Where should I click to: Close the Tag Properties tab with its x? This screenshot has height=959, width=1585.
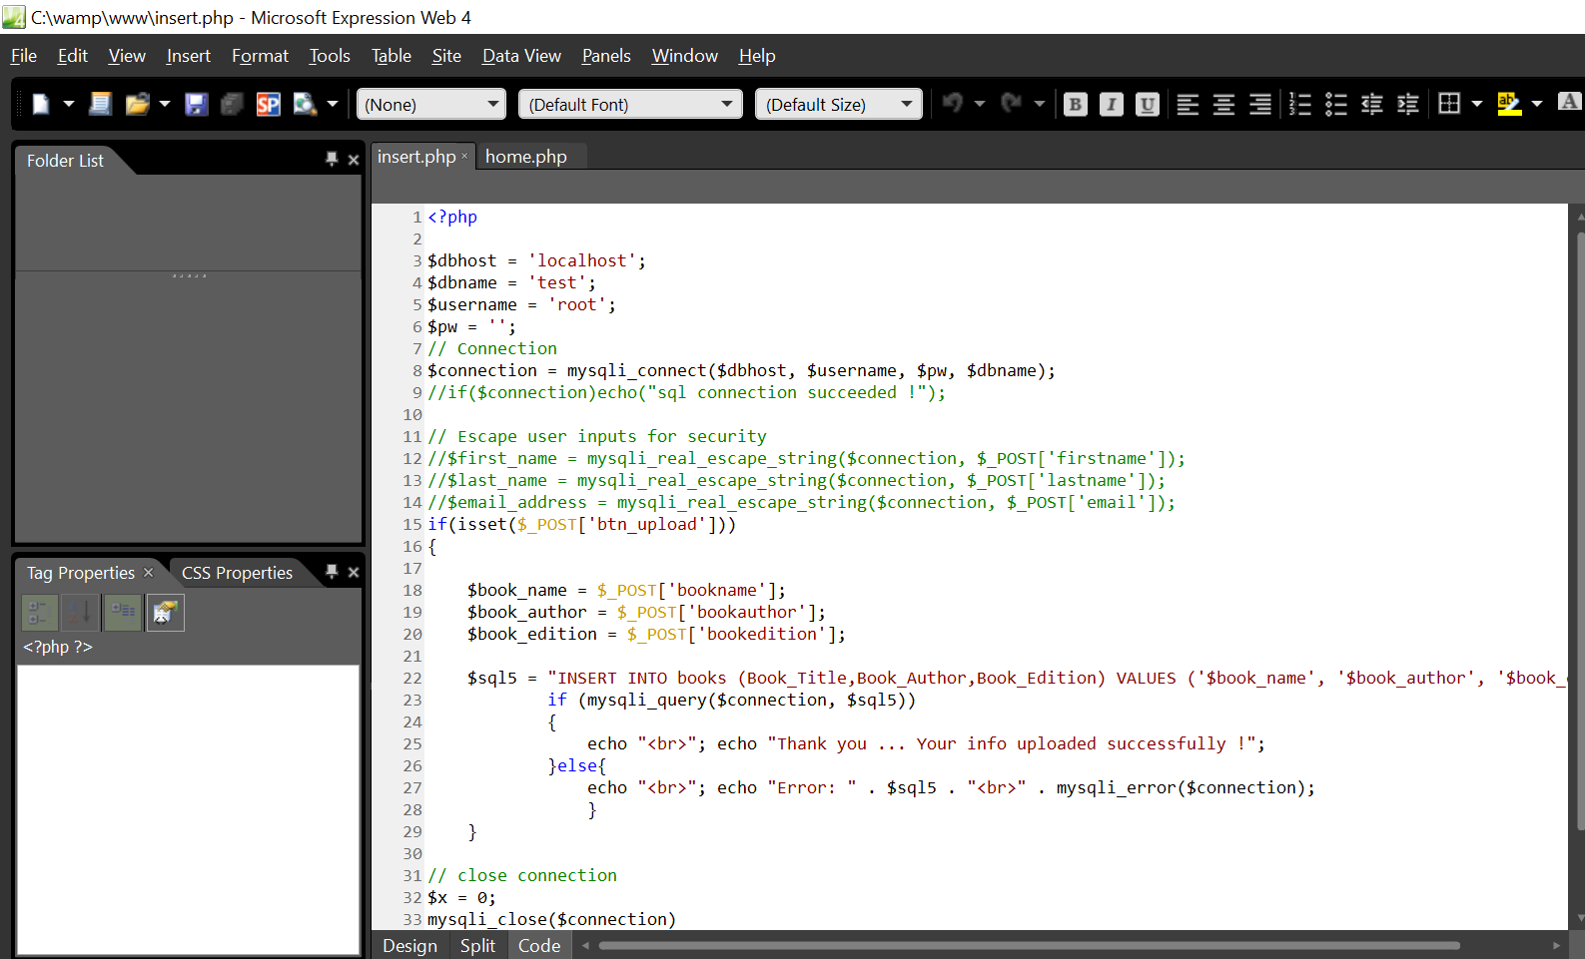tap(149, 572)
